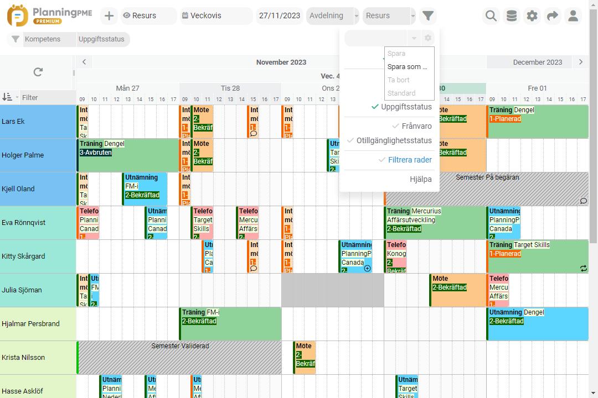This screenshot has height=398, width=598.
Task: Open the funnel filter icon in top toolbar
Action: click(428, 15)
